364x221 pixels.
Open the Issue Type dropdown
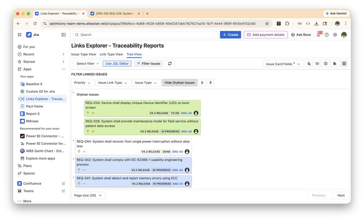click(x=146, y=83)
